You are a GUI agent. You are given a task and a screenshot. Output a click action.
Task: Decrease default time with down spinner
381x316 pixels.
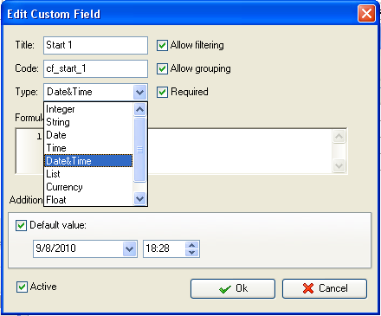pos(192,252)
